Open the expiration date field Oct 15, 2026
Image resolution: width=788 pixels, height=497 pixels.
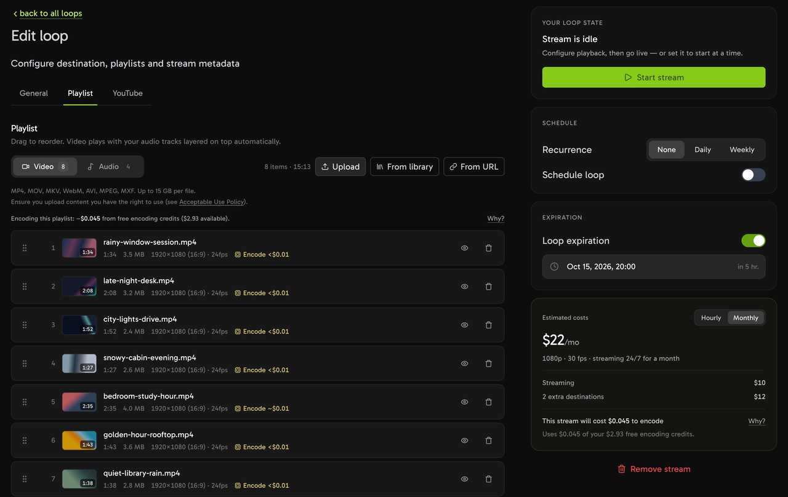pyautogui.click(x=654, y=267)
